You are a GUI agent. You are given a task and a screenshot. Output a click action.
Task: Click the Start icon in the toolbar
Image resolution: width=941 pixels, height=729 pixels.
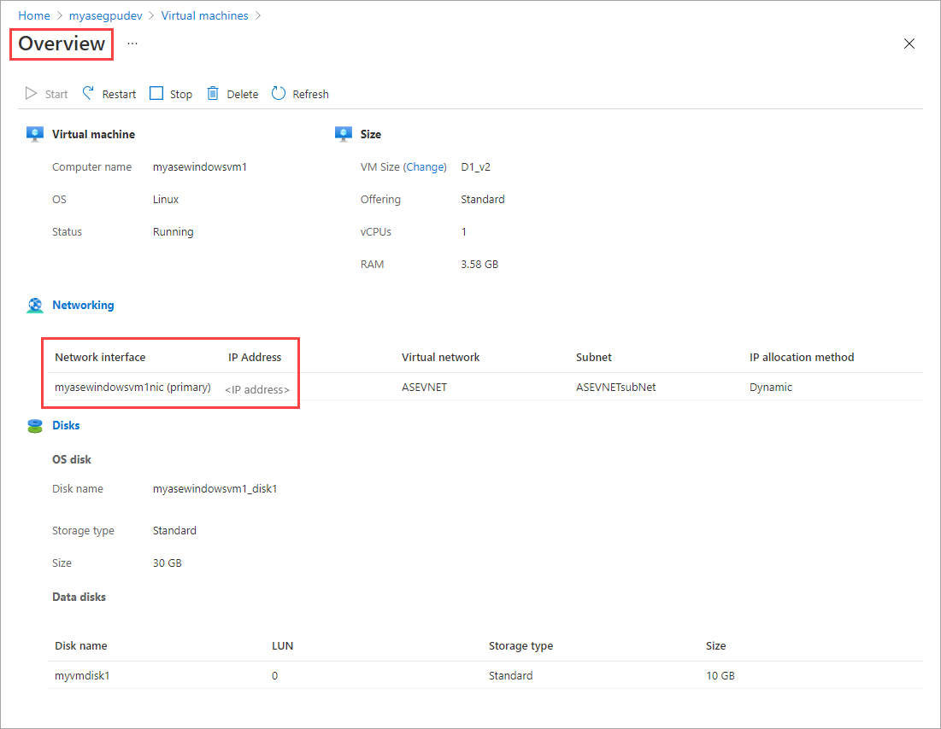coord(32,93)
